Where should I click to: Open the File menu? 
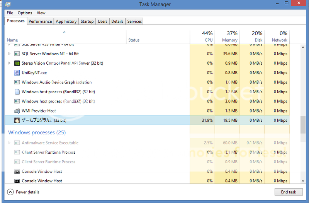10,13
